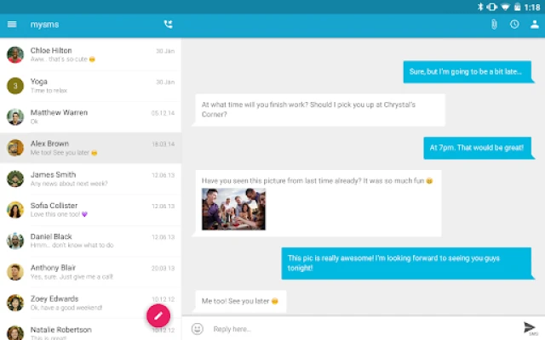This screenshot has height=340, width=545.
Task: Select Anthony Blair conversation
Action: click(90, 272)
